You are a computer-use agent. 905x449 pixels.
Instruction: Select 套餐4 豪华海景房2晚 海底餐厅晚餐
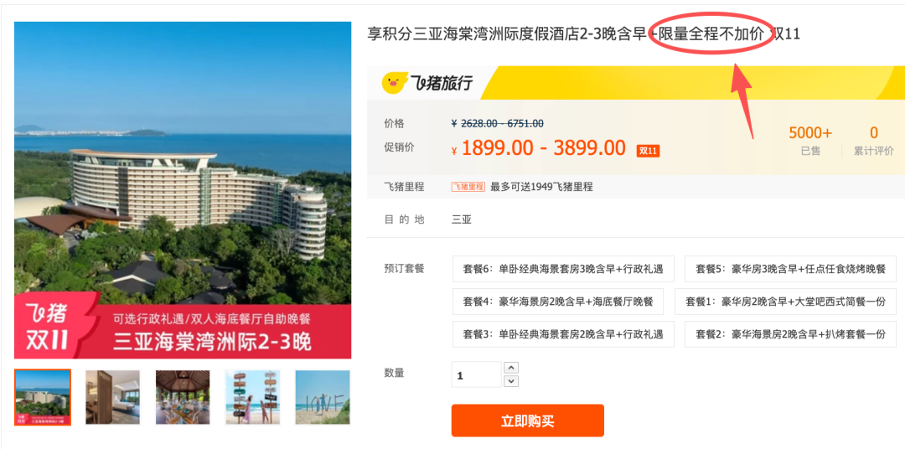[558, 302]
